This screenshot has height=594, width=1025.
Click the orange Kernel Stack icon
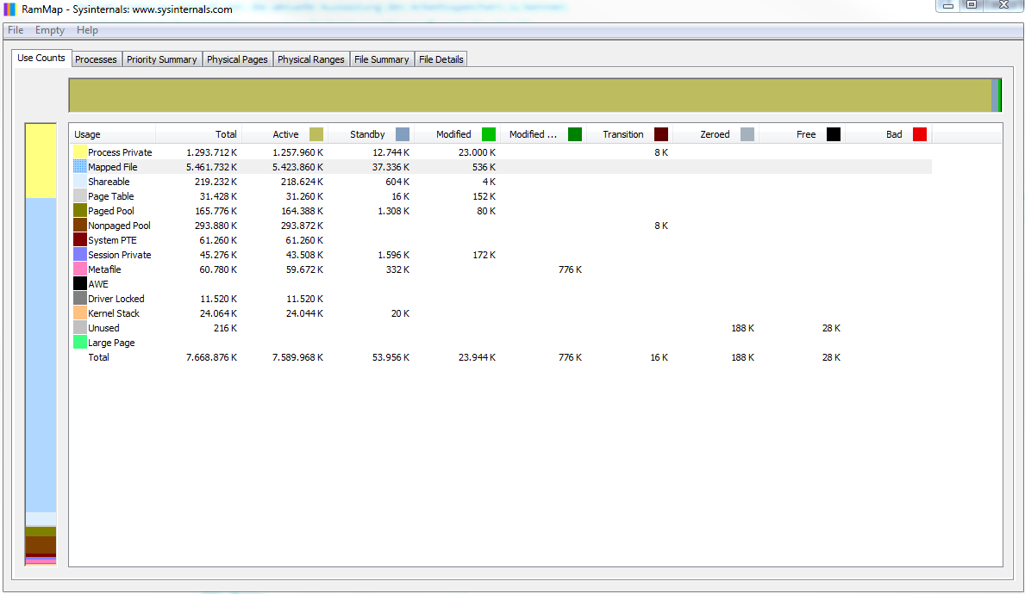80,313
